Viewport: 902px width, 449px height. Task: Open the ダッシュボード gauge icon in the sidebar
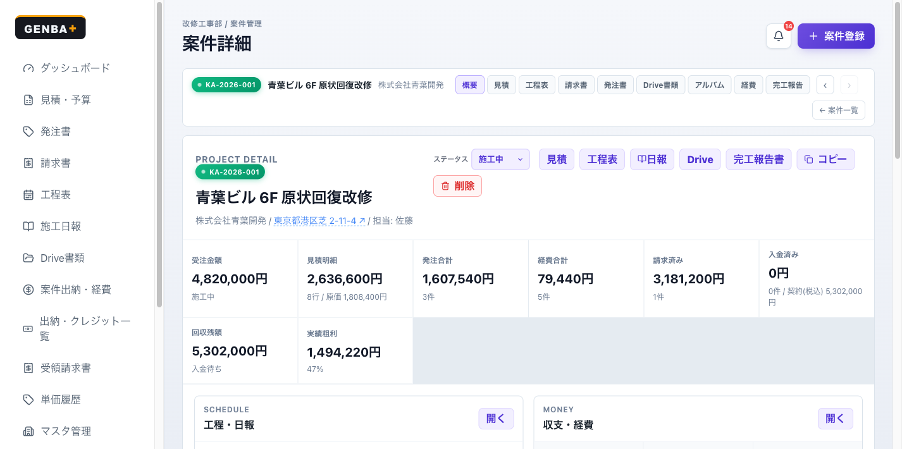point(28,68)
